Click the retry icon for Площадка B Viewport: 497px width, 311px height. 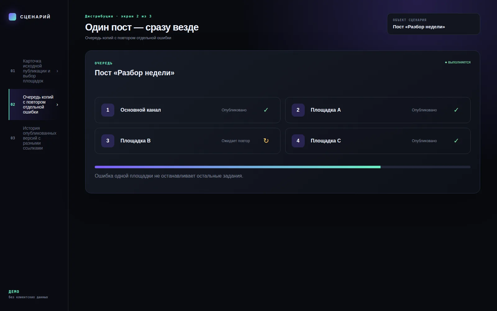266,141
